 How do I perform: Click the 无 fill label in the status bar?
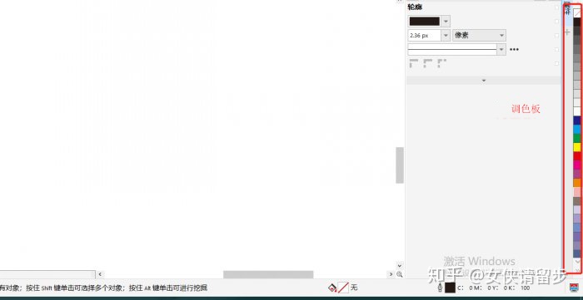pyautogui.click(x=354, y=288)
